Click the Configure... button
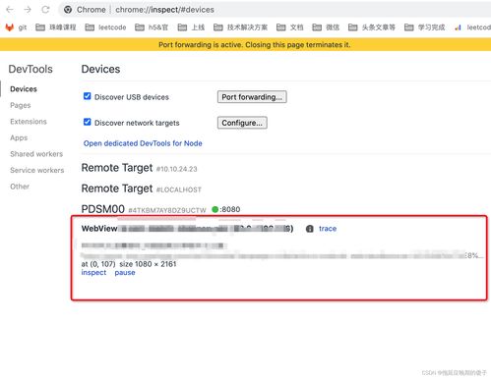 click(x=242, y=123)
